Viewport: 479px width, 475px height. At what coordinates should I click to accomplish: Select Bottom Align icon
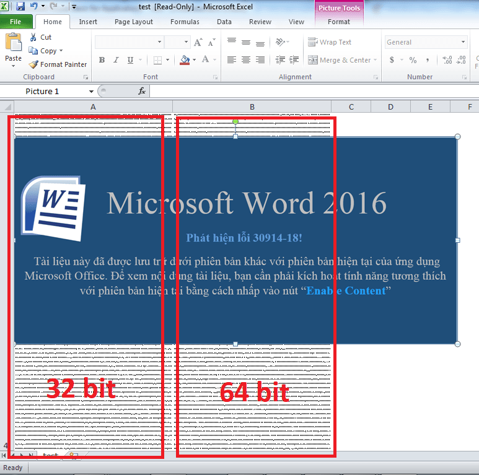click(x=260, y=43)
